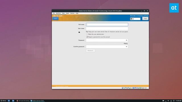Image resolution: width=182 pixels, height=102 pixels.
Task: Open the desktop Menu launcher
Action: click(3, 101)
